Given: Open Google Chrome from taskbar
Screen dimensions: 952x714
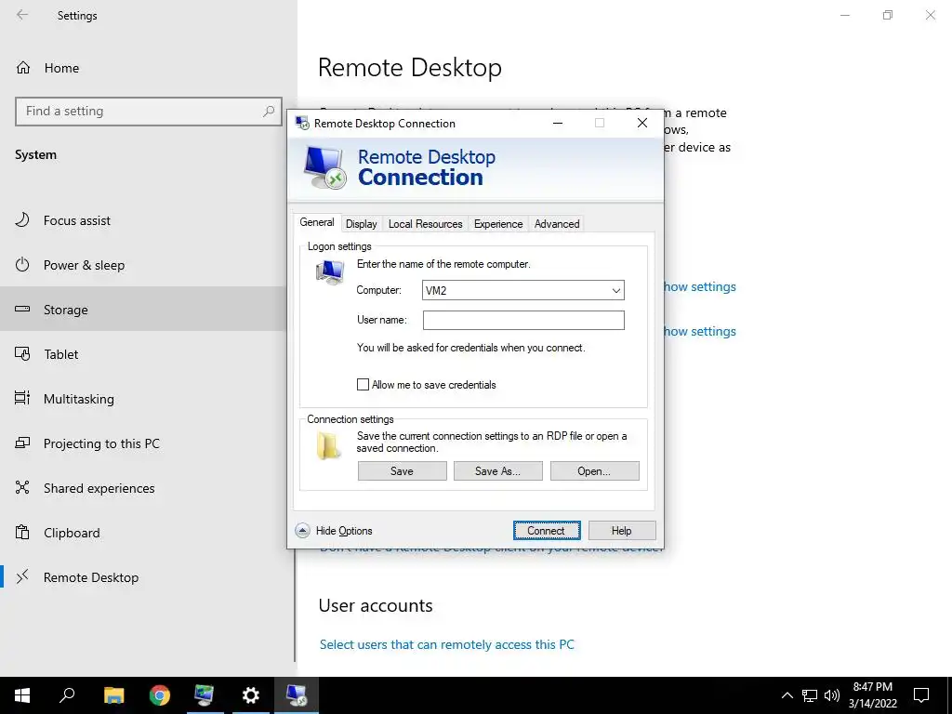Looking at the screenshot, I should pyautogui.click(x=160, y=695).
